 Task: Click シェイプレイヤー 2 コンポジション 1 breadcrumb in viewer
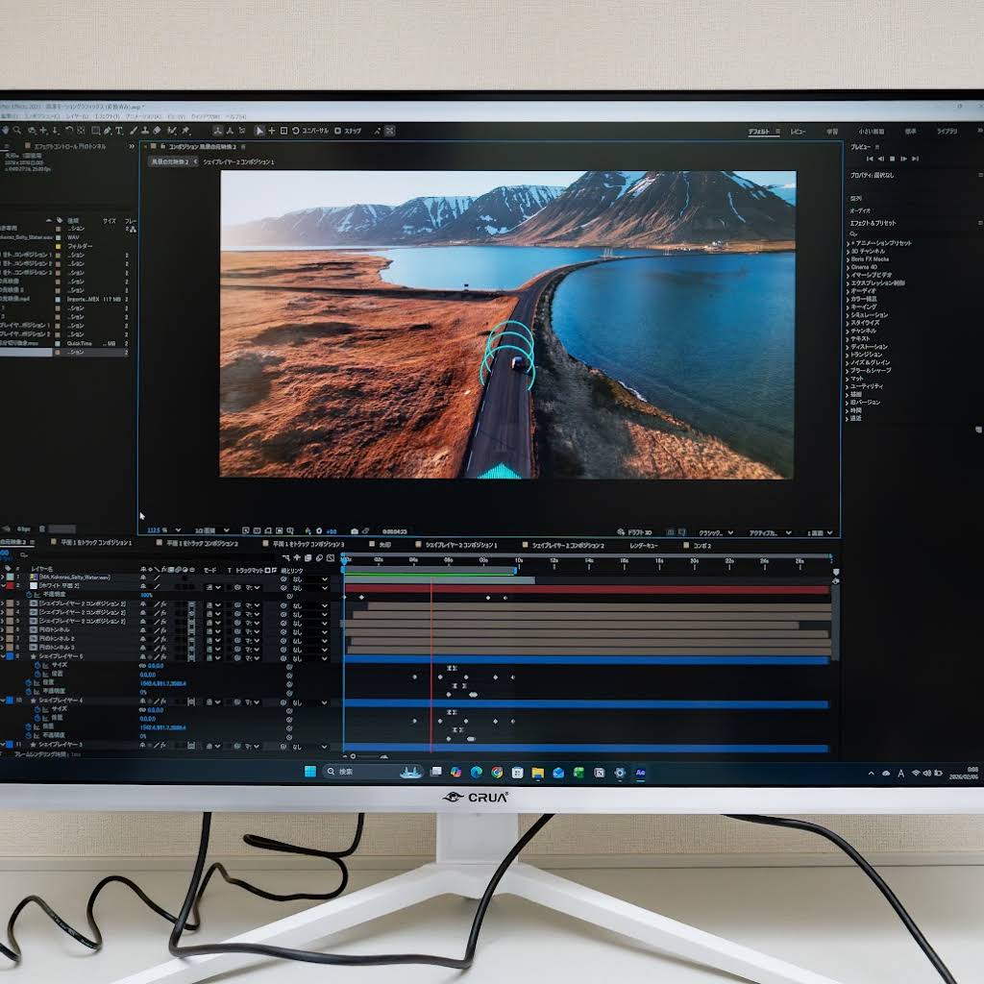point(238,161)
